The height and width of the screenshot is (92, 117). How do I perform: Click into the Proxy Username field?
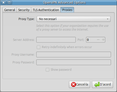point(73,55)
